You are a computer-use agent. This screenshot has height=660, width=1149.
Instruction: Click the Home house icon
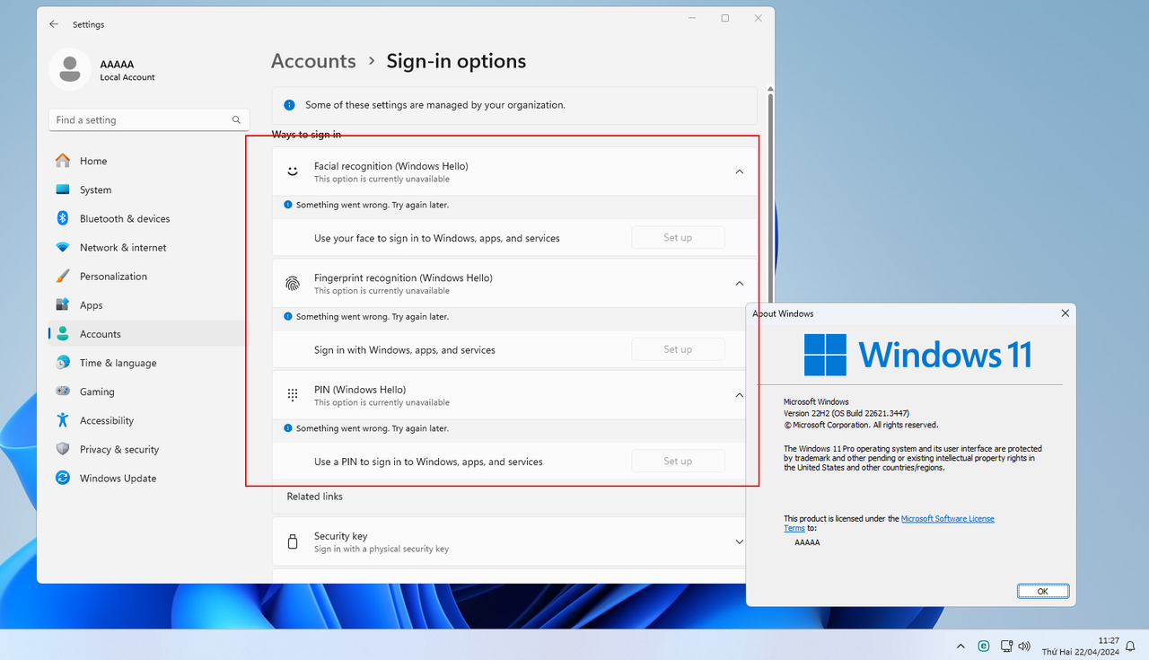pyautogui.click(x=63, y=161)
